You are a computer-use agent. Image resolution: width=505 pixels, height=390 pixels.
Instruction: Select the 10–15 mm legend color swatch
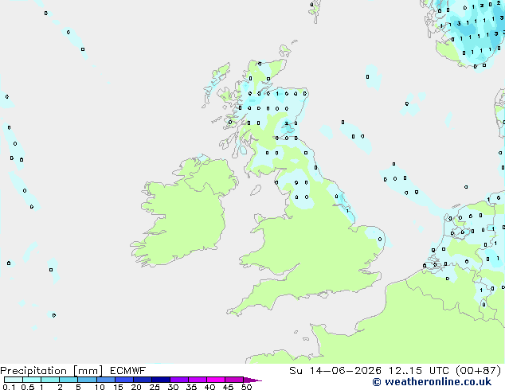[x=106, y=380]
